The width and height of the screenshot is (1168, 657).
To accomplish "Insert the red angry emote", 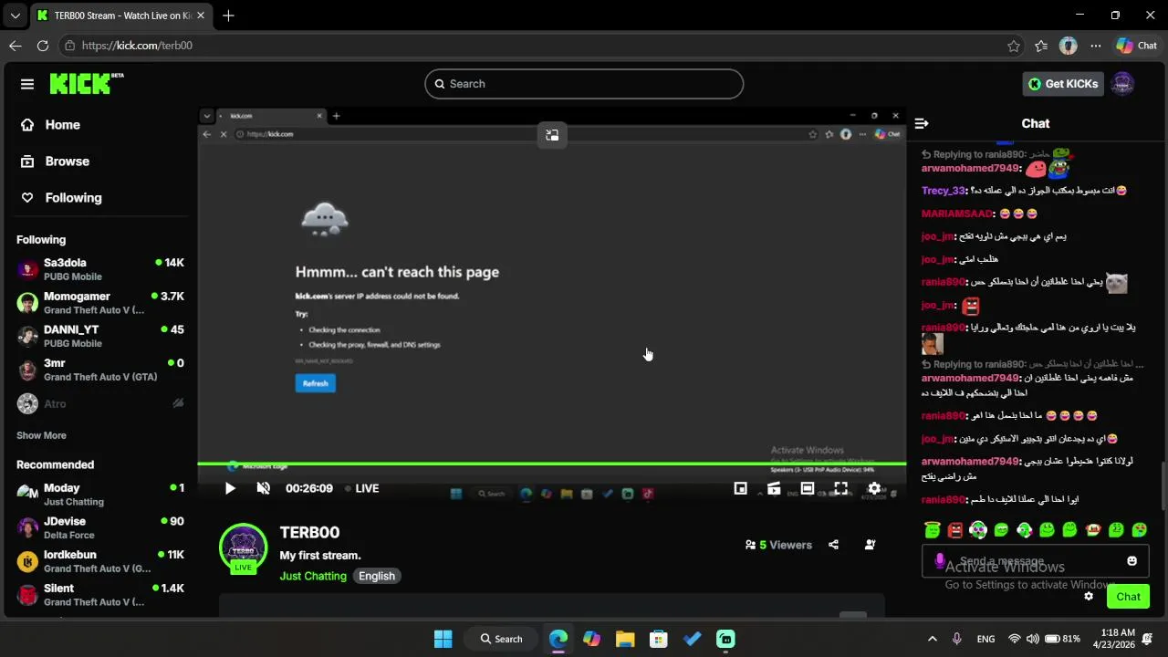I will [x=954, y=529].
